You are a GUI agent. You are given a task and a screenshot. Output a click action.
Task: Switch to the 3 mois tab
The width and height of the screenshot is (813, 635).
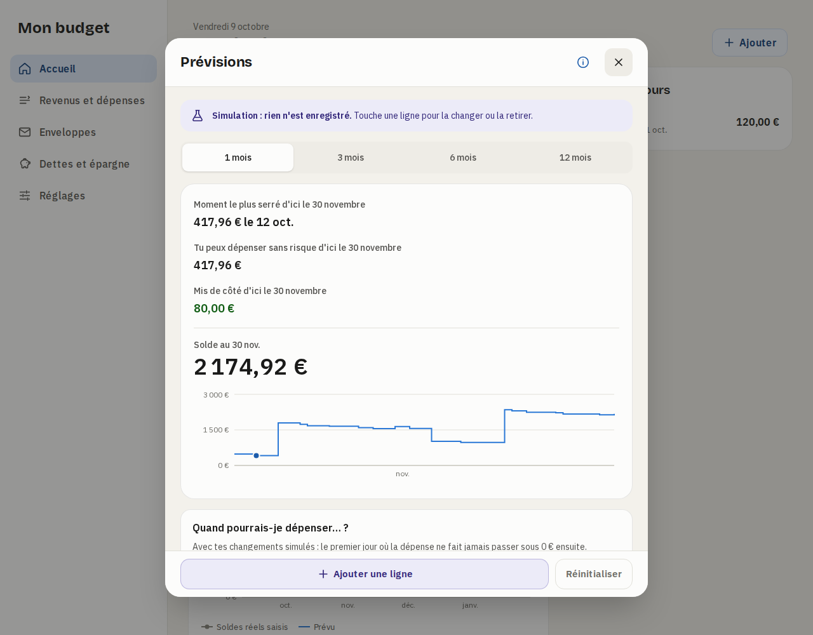(x=351, y=157)
